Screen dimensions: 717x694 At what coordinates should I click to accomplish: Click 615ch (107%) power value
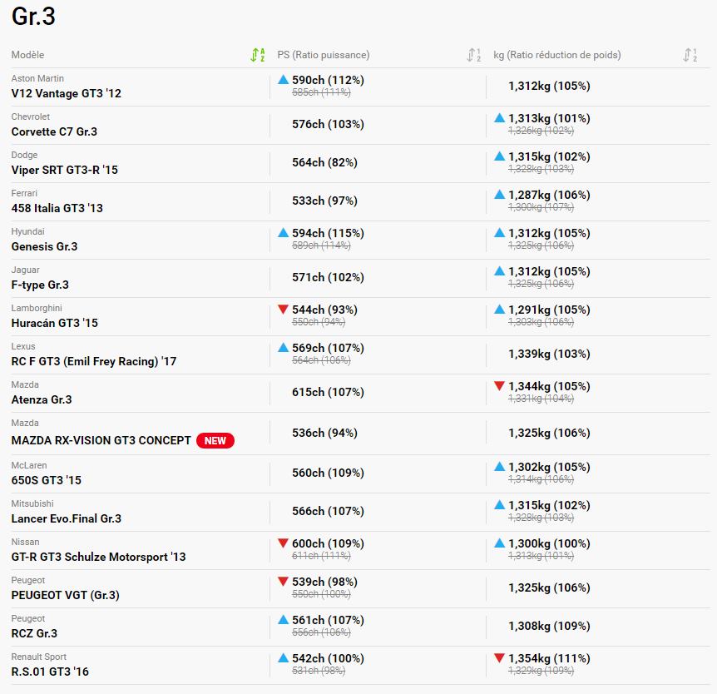click(x=328, y=393)
